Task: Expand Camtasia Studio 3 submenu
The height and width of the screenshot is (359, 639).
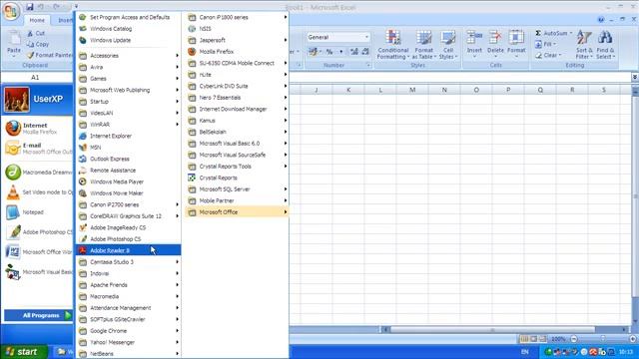Action: click(x=128, y=262)
